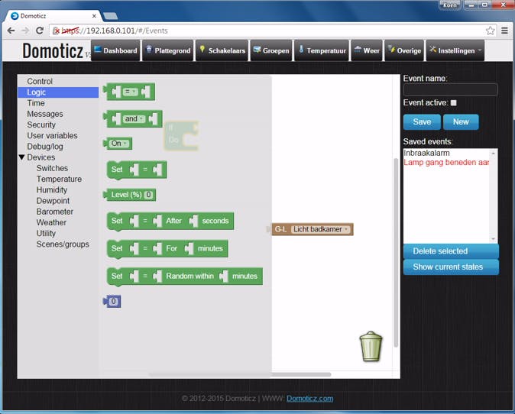Open the Domoticz.com footer link
The height and width of the screenshot is (414, 515).
pos(309,399)
